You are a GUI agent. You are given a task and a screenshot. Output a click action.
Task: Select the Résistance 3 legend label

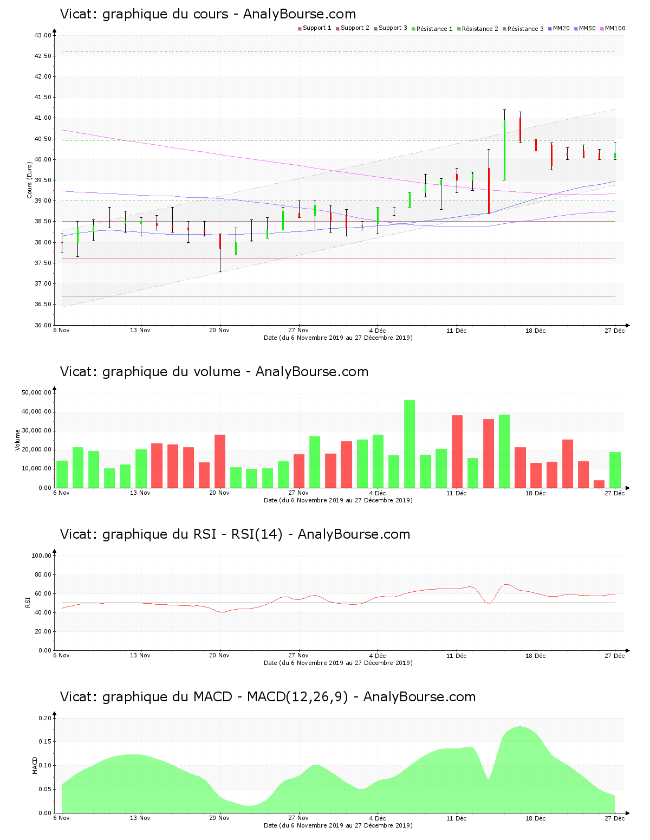(x=525, y=29)
